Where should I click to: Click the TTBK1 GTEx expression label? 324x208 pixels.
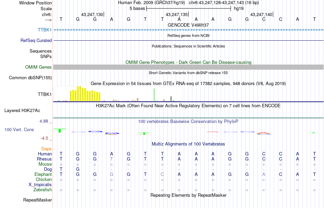click(x=45, y=94)
